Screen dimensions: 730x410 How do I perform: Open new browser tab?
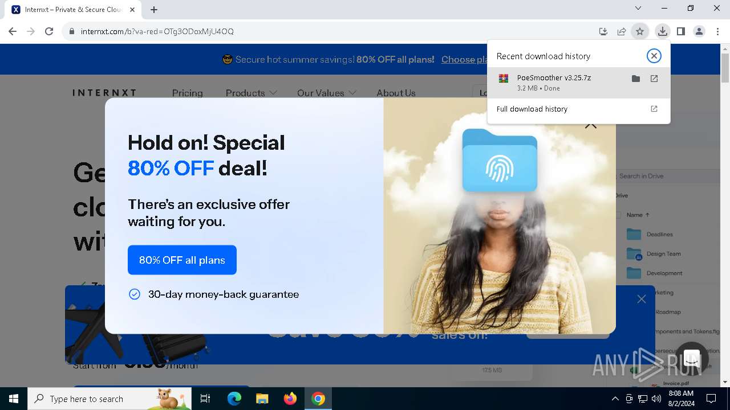pos(154,9)
